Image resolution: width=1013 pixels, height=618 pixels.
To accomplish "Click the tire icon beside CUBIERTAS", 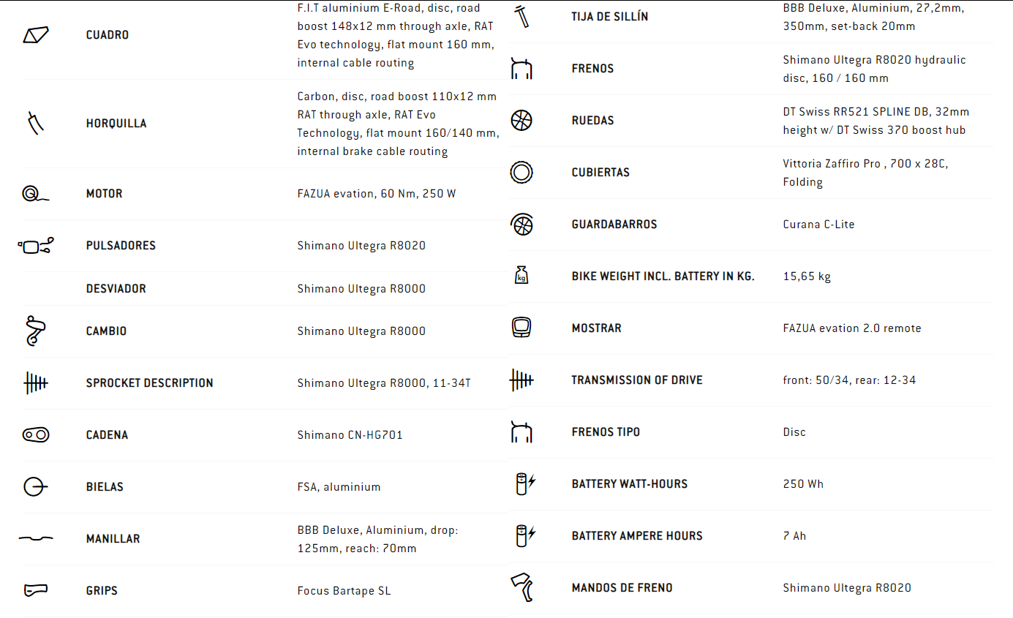I will [521, 172].
